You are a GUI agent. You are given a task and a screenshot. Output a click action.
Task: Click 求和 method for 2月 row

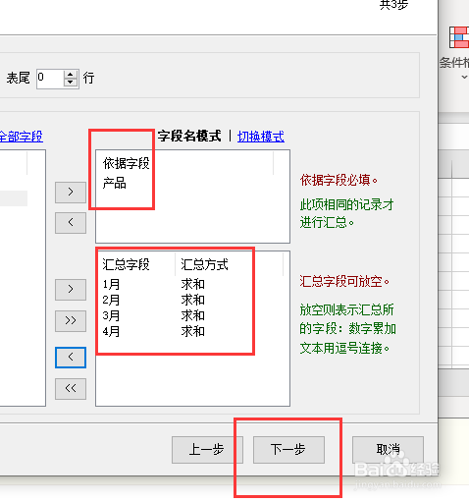[x=193, y=300]
